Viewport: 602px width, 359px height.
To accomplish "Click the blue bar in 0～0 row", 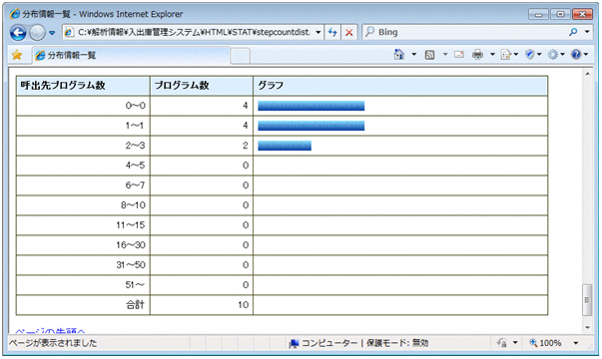I will 310,106.
